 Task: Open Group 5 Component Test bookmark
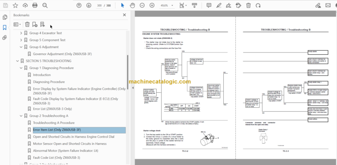point(47,40)
